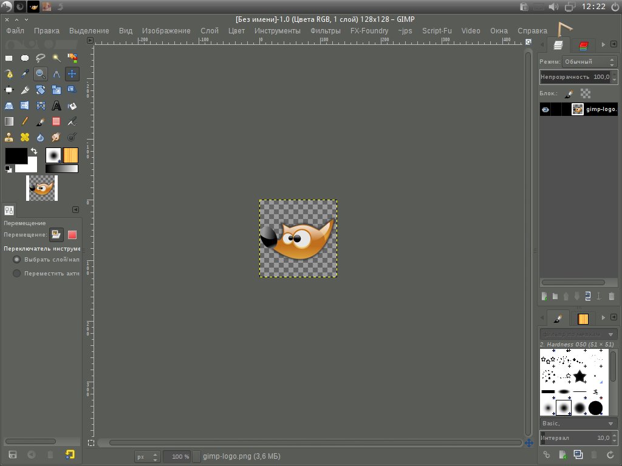Select the Fuzzy Select magic wand tool
Screen dimensions: 622x466
[x=56, y=58]
